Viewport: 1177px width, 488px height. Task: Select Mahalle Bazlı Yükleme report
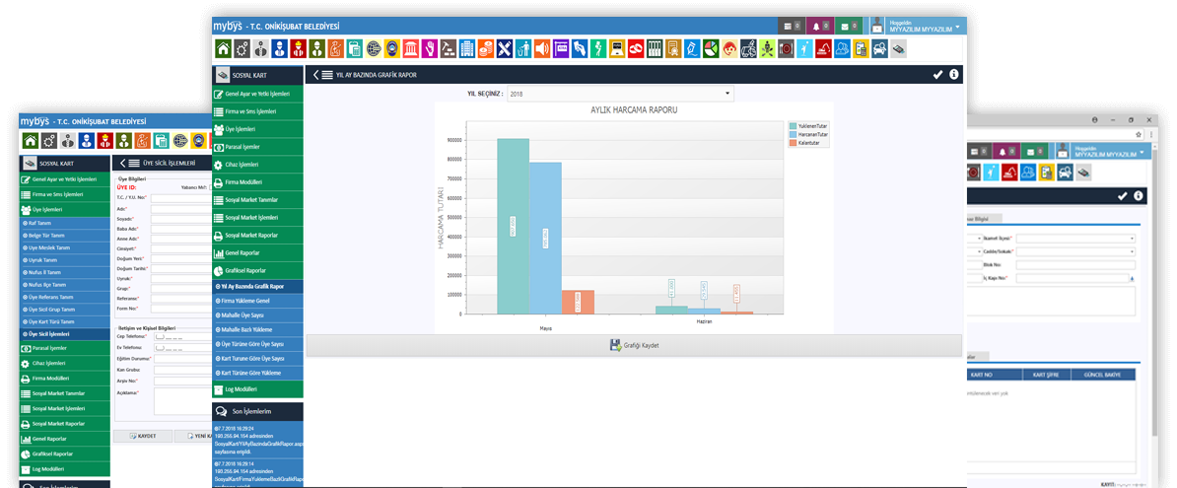pyautogui.click(x=258, y=329)
